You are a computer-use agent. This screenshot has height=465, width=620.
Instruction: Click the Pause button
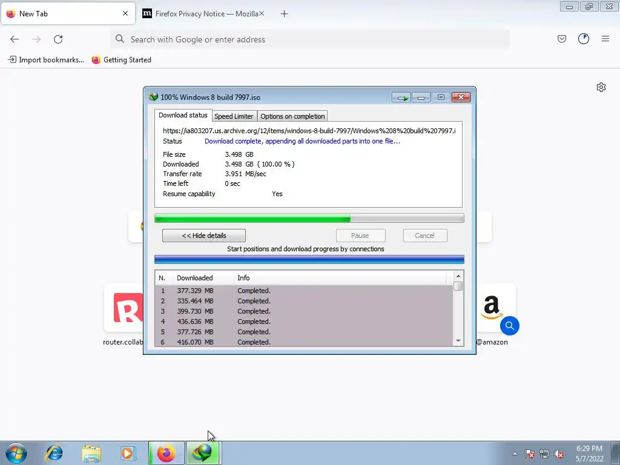360,236
